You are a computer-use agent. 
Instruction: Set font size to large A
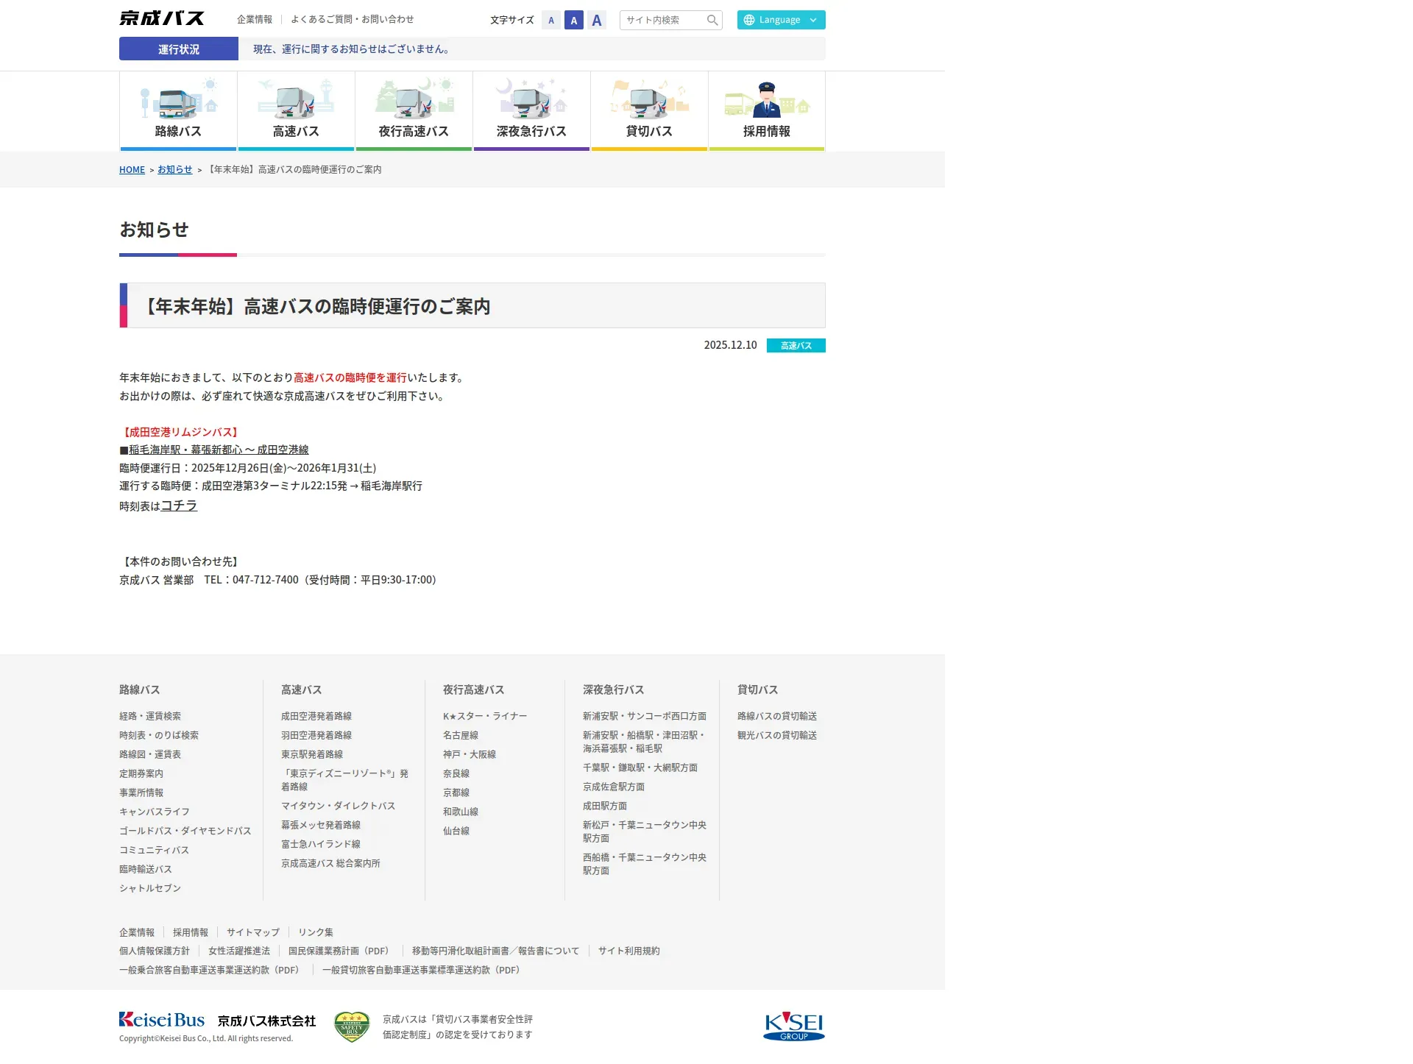597,20
